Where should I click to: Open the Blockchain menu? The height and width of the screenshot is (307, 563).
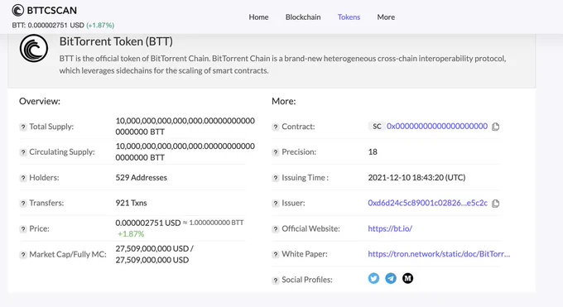click(x=303, y=17)
